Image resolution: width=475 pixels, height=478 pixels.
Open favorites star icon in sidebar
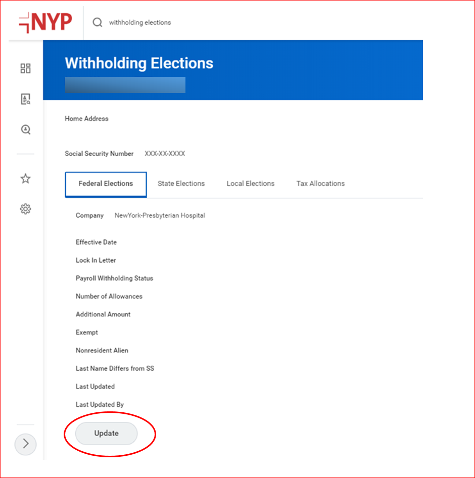[25, 178]
